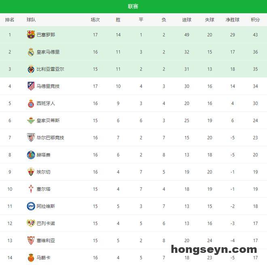This screenshot has width=267, height=265.
Task: Open the 巴塞罗那 team link
Action: [x=46, y=35]
